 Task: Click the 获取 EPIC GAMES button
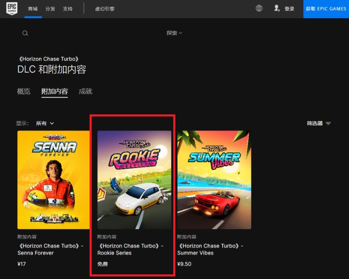coord(326,9)
